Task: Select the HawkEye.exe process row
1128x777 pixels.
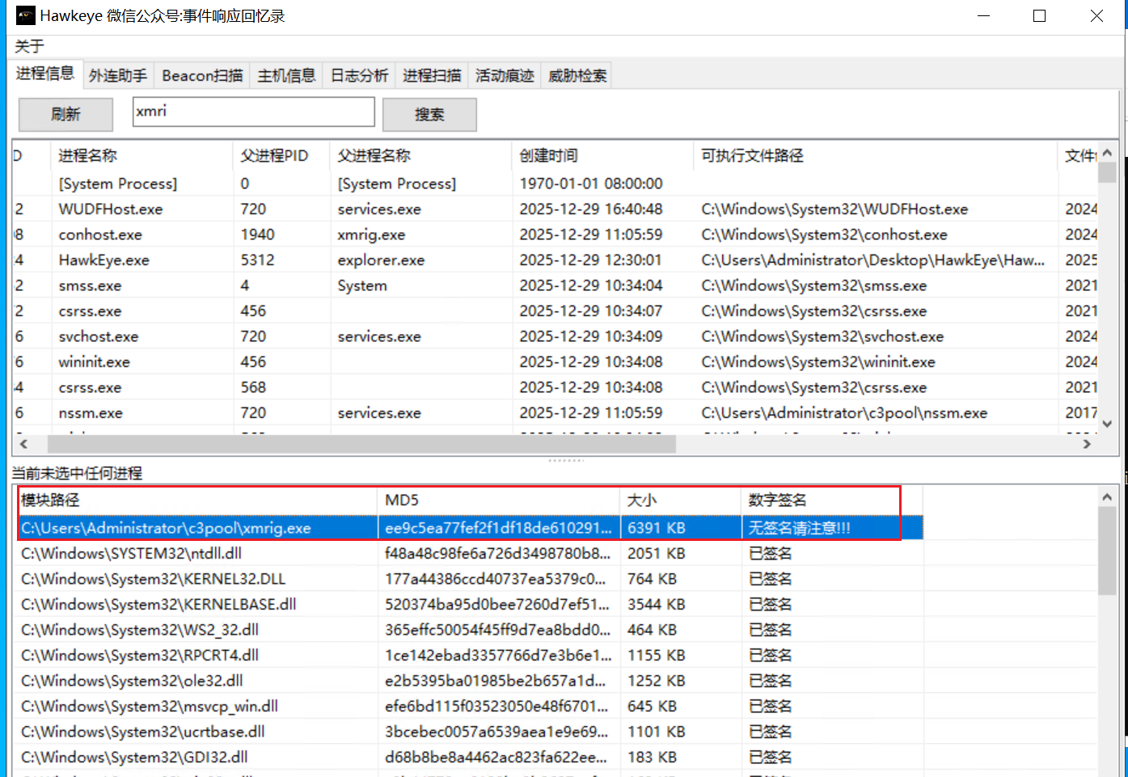Action: (x=104, y=260)
